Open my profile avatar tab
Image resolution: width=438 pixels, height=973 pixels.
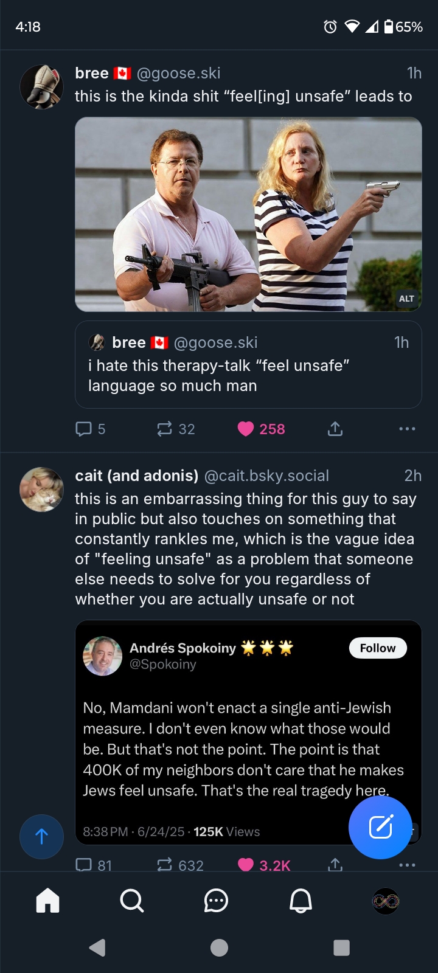click(x=386, y=901)
